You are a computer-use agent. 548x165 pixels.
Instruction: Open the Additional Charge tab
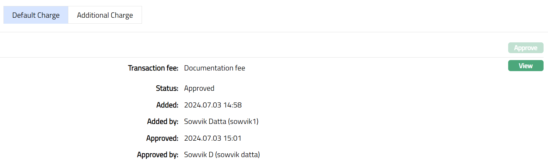(105, 15)
